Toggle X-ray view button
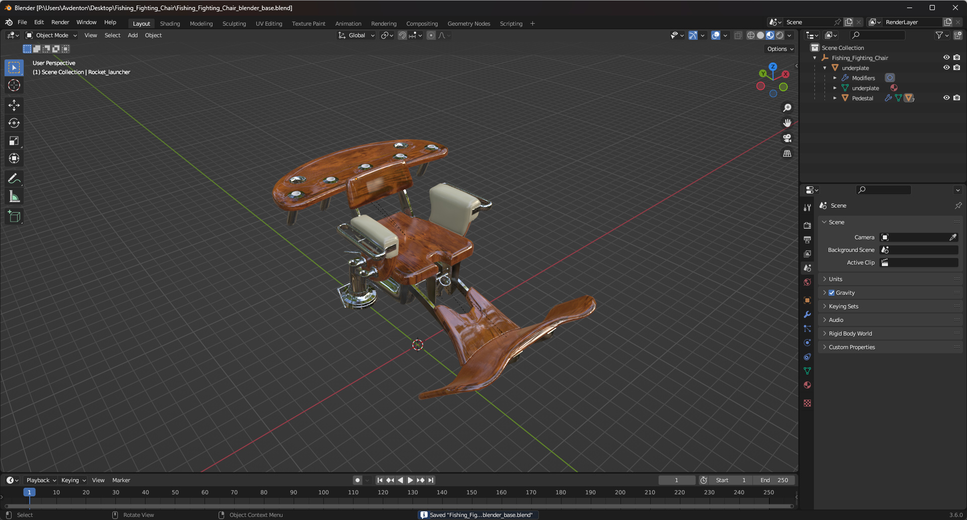This screenshot has height=520, width=967. click(x=738, y=35)
